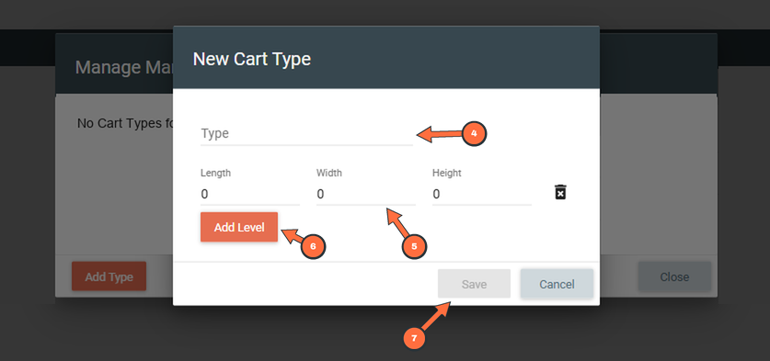Focus the Length value field

tap(250, 194)
